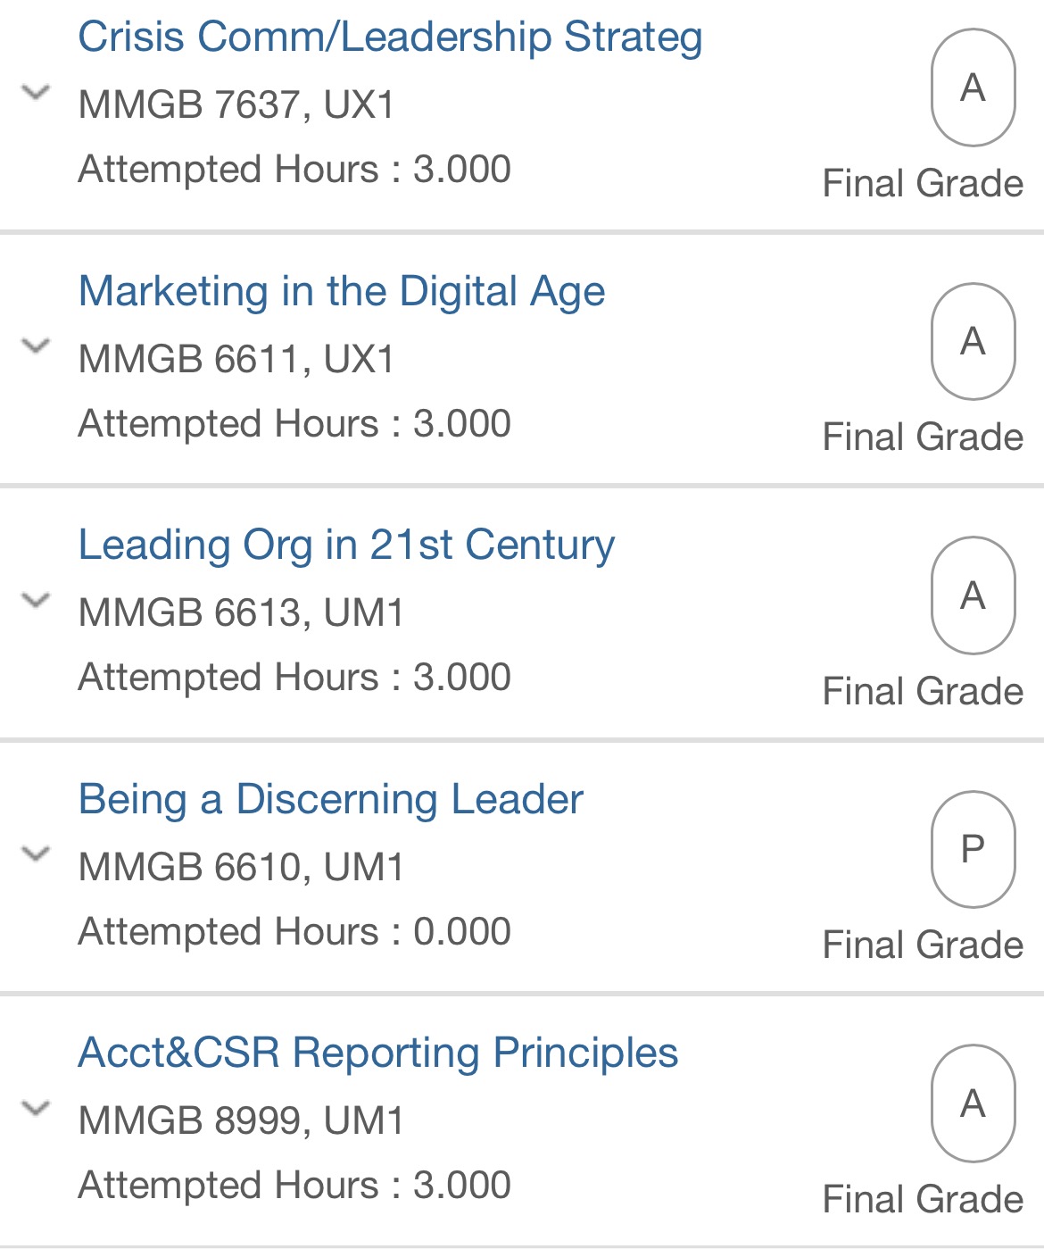Open the Crisis Comm/Leadership Strateg course link
The width and height of the screenshot is (1044, 1249).
coord(390,37)
